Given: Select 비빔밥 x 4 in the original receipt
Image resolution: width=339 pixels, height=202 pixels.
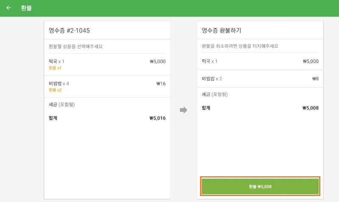Looking at the screenshot, I should click(59, 84).
